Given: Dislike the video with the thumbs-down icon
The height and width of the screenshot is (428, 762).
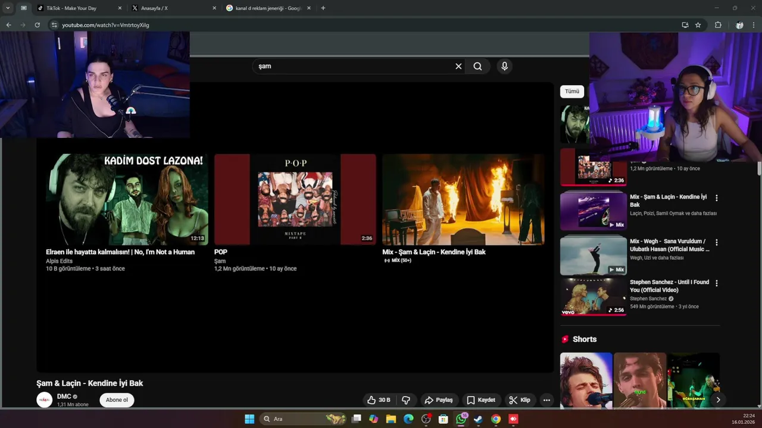Looking at the screenshot, I should 406,400.
